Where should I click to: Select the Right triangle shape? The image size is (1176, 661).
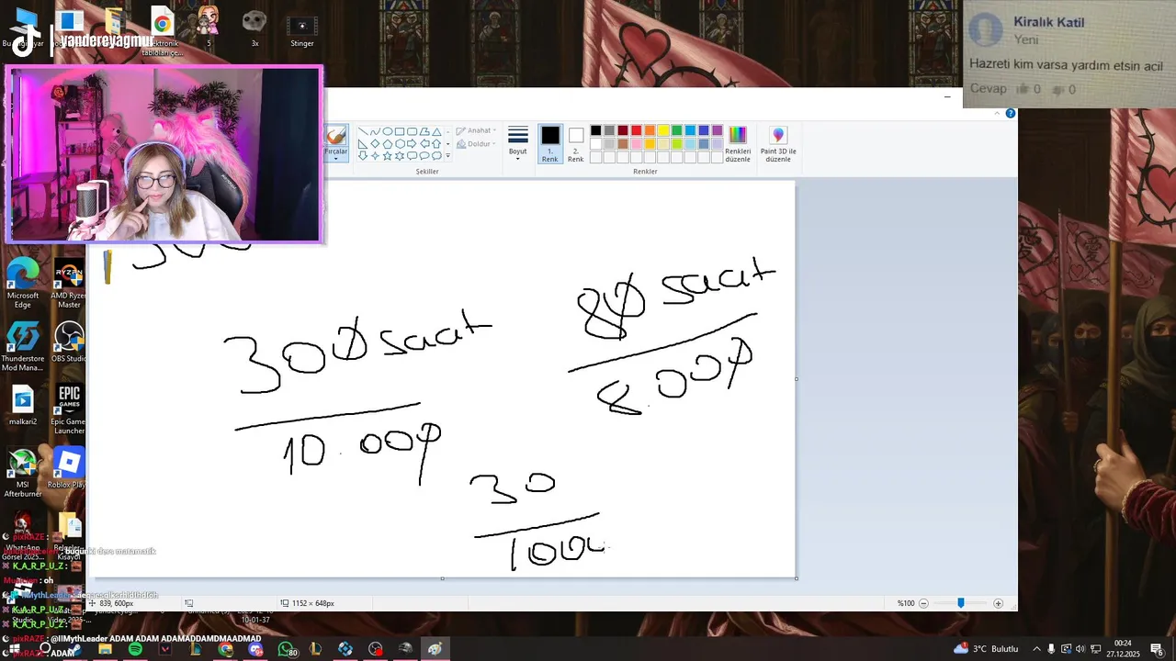(363, 143)
